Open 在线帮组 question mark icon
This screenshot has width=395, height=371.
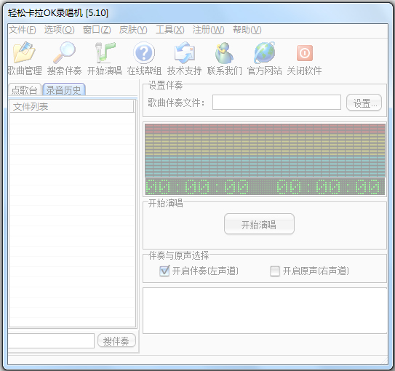point(144,53)
